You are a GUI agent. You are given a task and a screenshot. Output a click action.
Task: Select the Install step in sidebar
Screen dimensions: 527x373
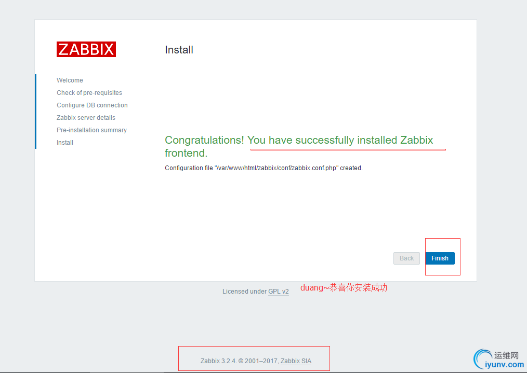click(65, 143)
